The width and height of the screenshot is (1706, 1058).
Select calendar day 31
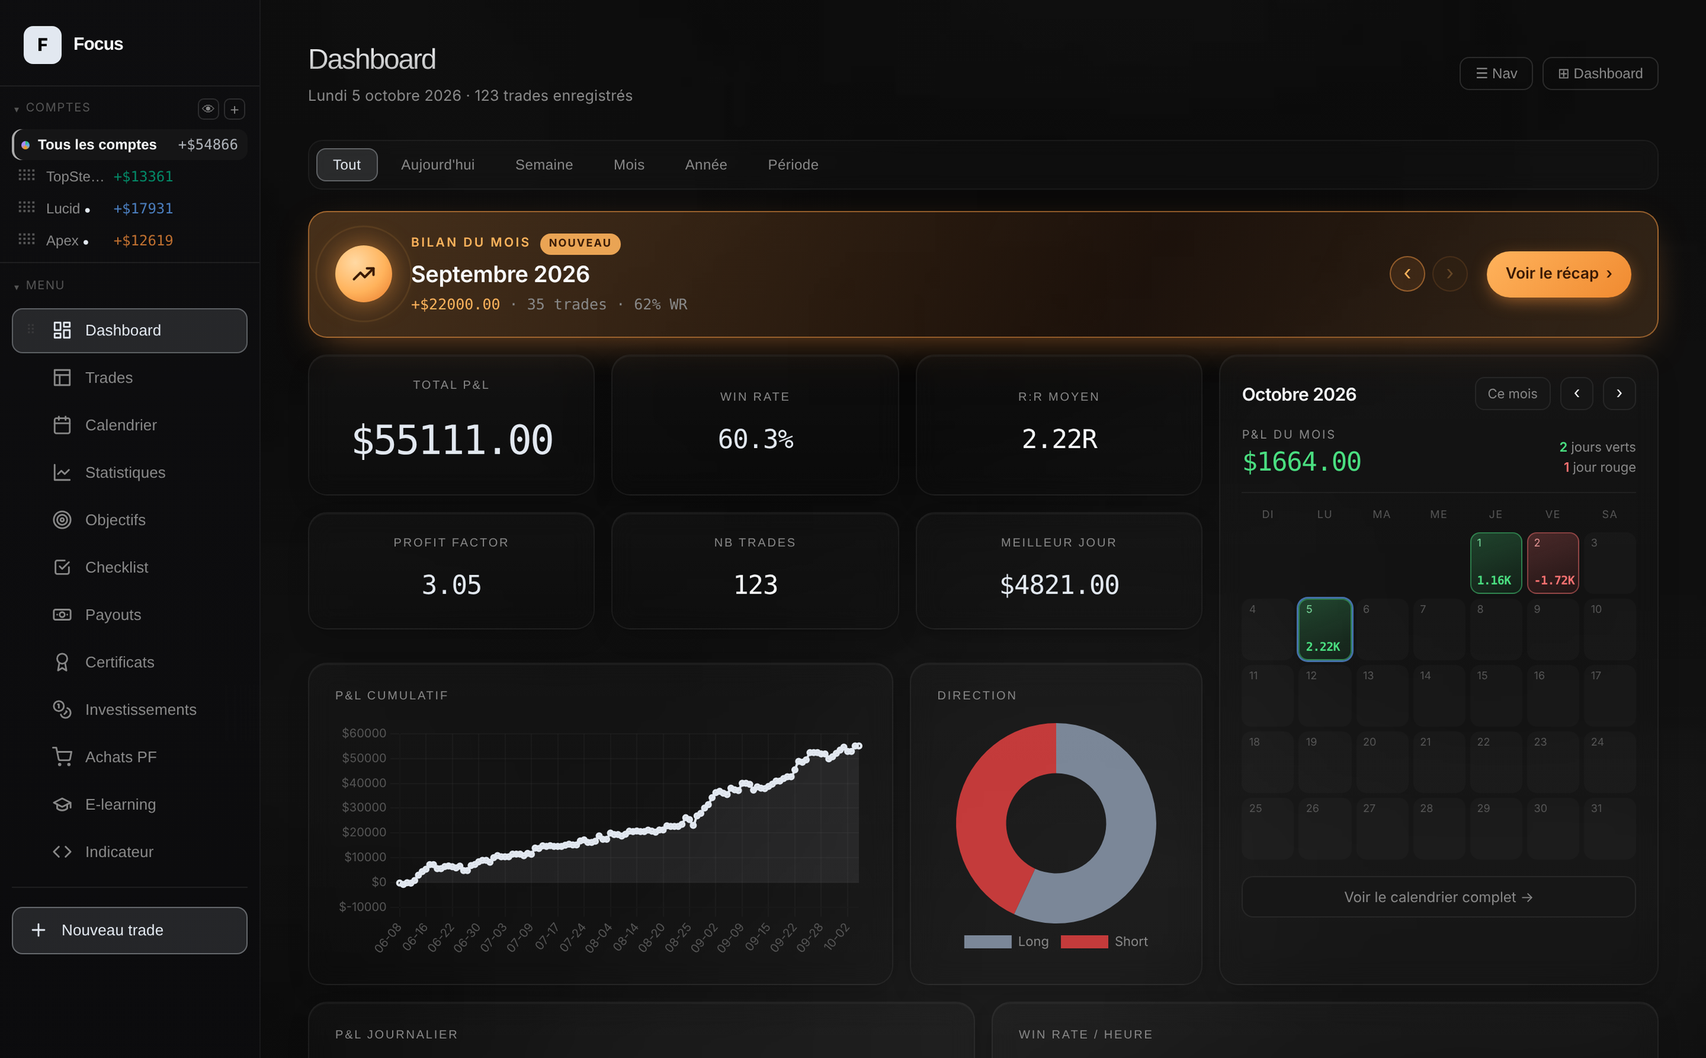[x=1609, y=828]
